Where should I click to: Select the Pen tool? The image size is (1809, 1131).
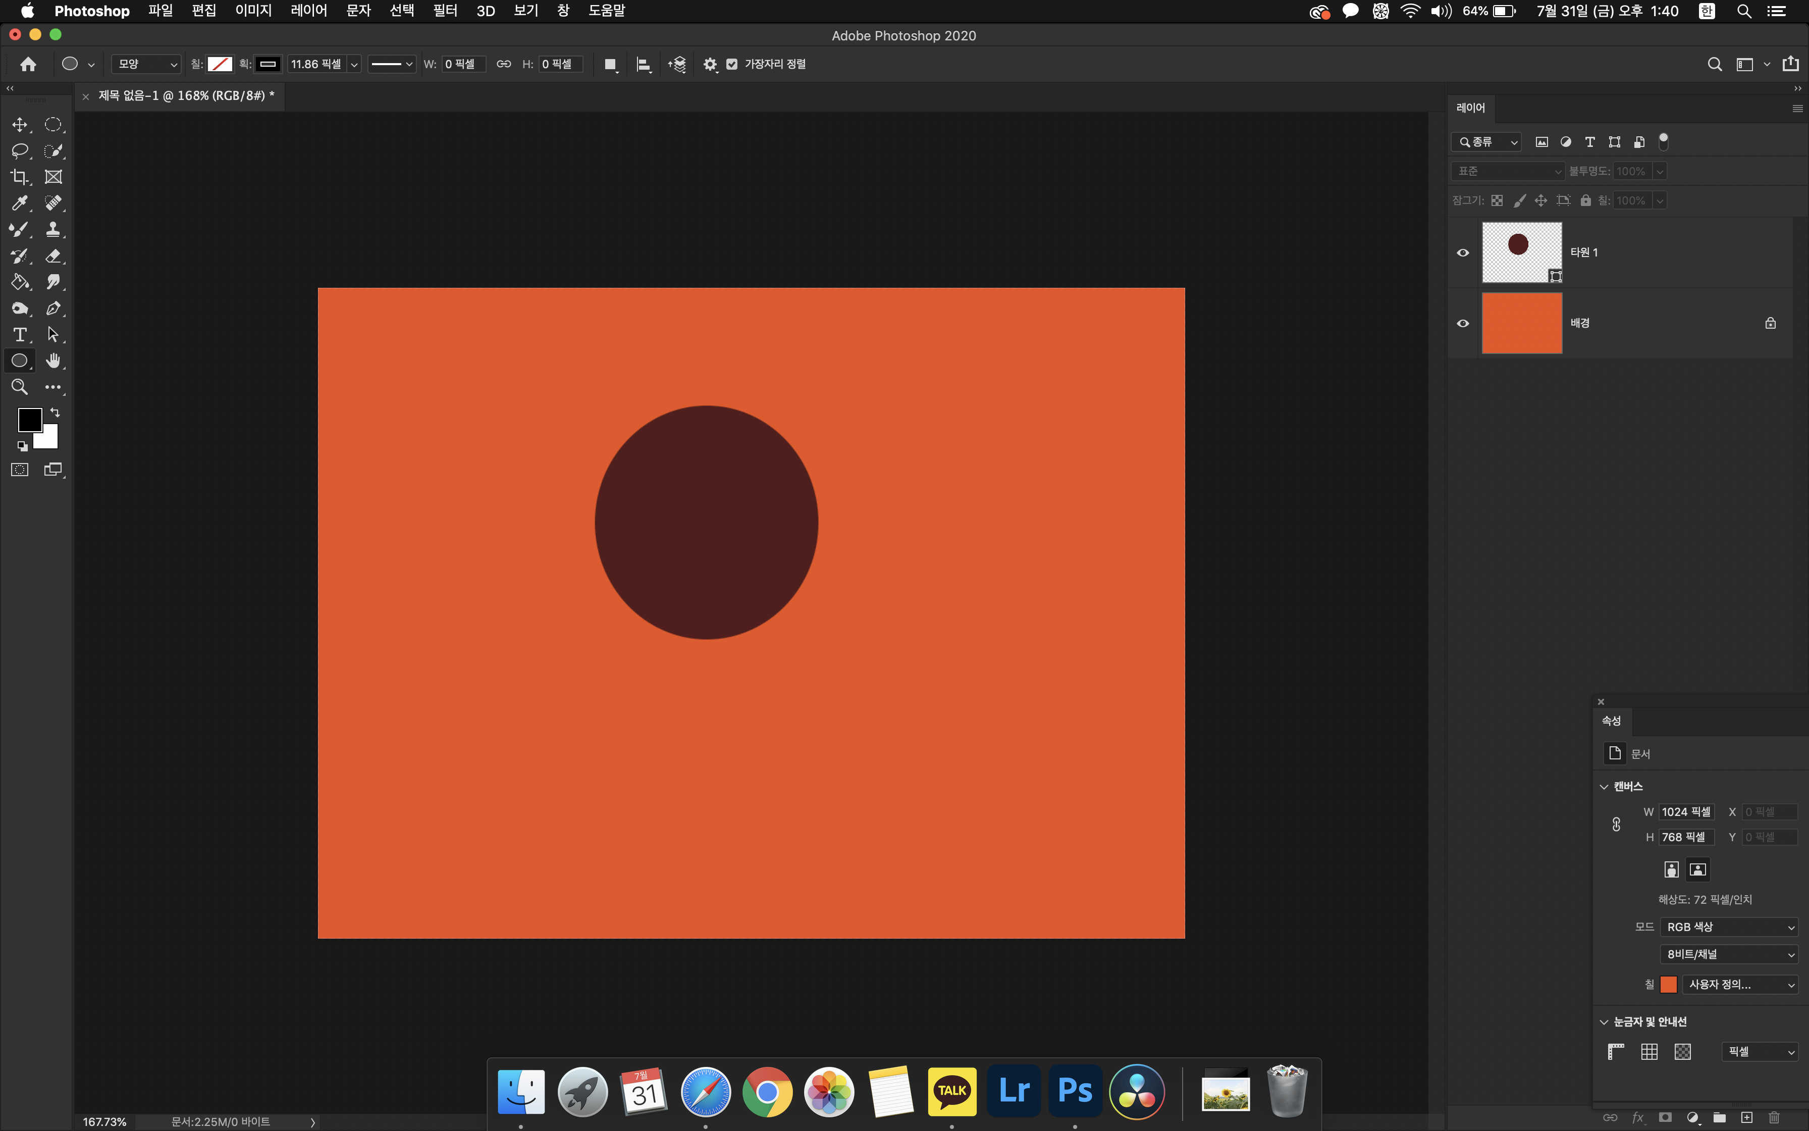tap(53, 308)
